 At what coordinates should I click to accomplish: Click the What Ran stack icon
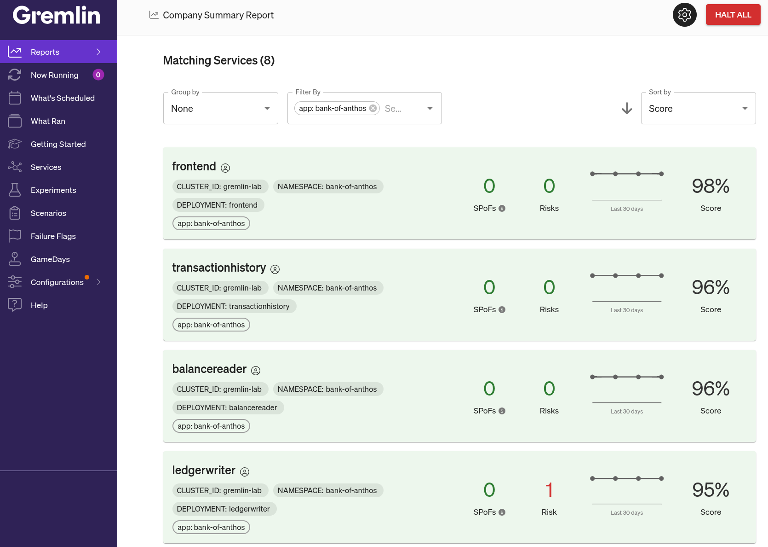[x=15, y=121]
